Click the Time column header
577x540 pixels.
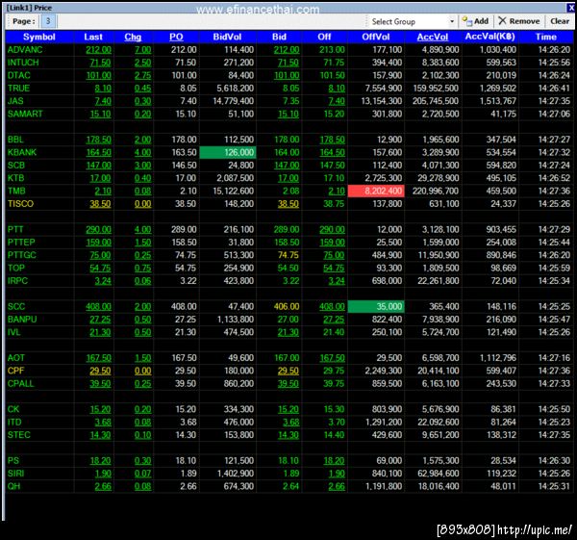[546, 37]
